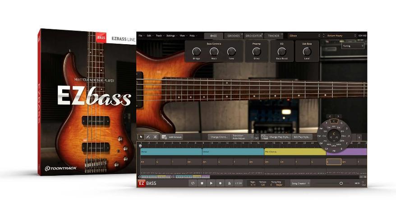Switch to the Grooves tab

point(234,36)
